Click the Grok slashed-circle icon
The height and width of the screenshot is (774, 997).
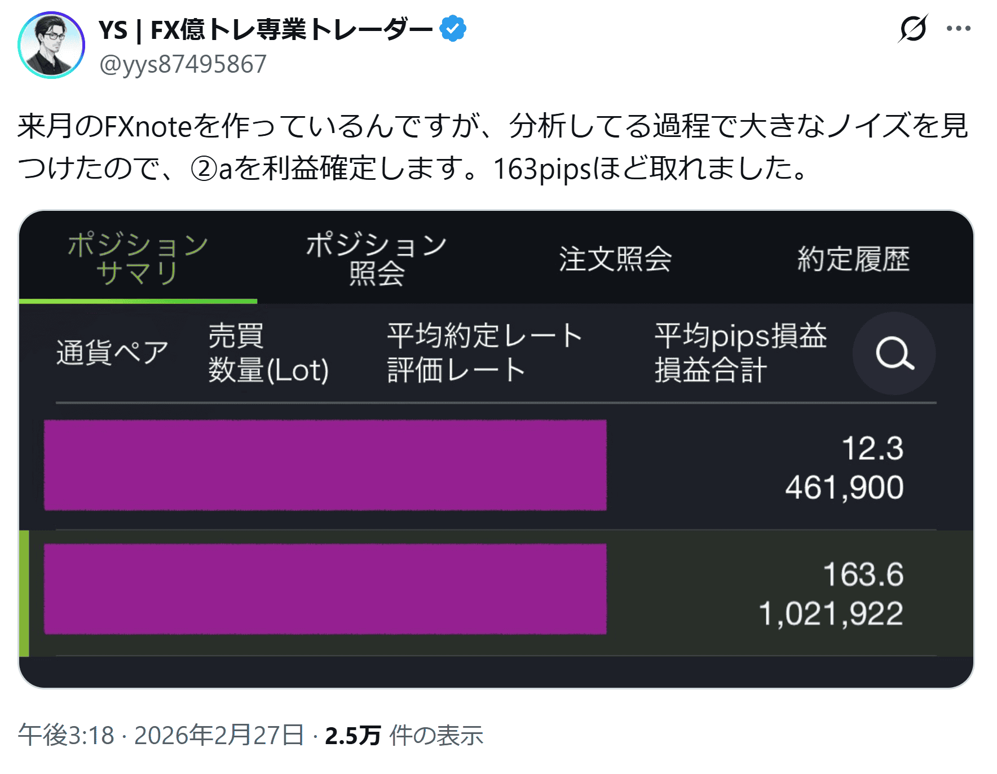coord(912,29)
